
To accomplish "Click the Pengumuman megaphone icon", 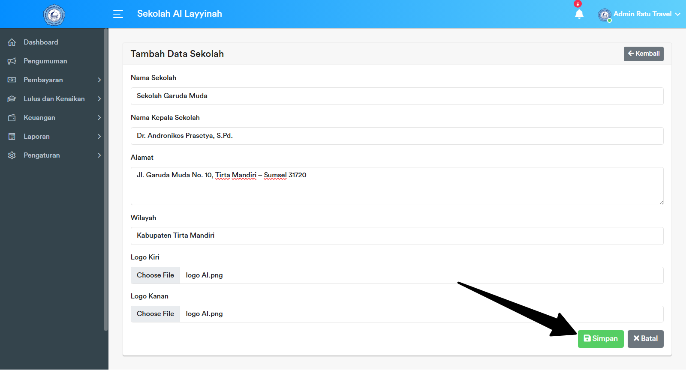I will 12,61.
